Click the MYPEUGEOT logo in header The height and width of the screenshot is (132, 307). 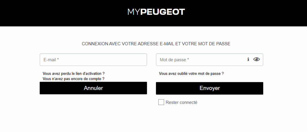pos(156,12)
